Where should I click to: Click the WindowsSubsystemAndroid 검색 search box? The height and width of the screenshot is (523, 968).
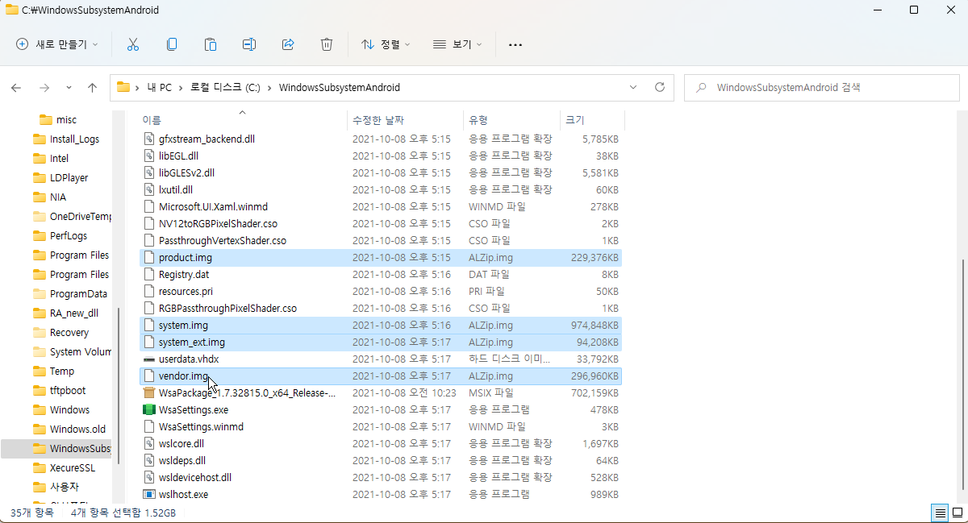click(820, 87)
